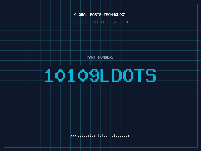Click the word COMPONENT in the subtitle
The width and height of the screenshot is (201, 151).
click(x=120, y=22)
